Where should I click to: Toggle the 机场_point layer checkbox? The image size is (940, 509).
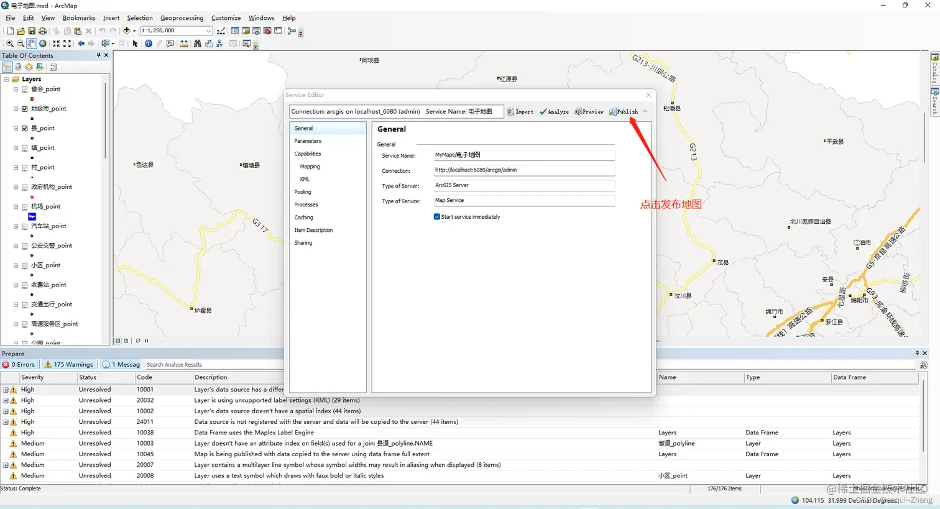click(x=25, y=207)
